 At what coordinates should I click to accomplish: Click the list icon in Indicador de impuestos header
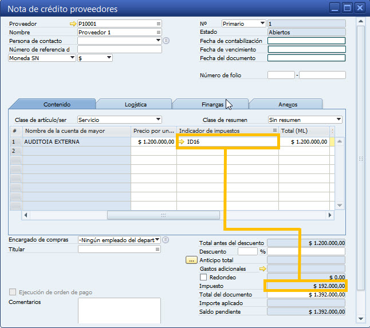[275, 131]
